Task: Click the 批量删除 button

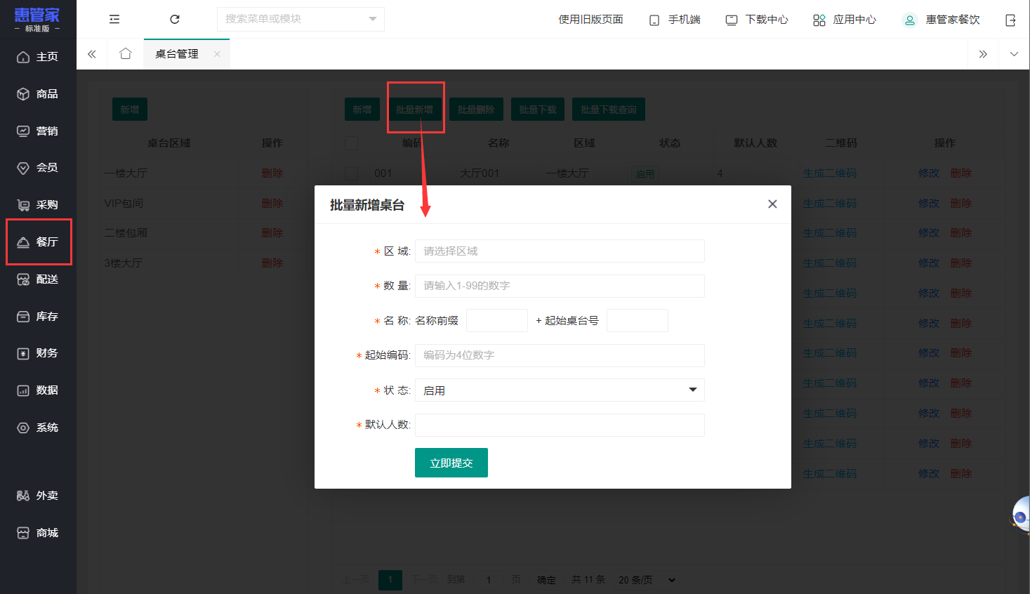Action: 476,110
